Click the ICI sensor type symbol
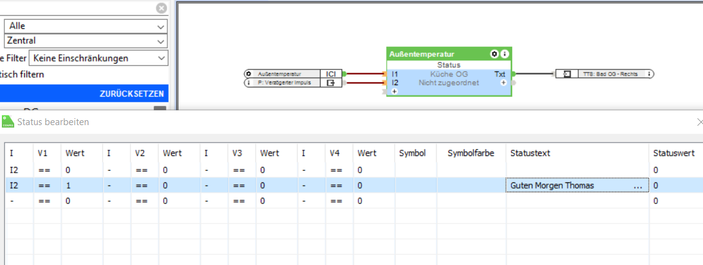Viewport: 703px width, 265px height. coord(331,74)
